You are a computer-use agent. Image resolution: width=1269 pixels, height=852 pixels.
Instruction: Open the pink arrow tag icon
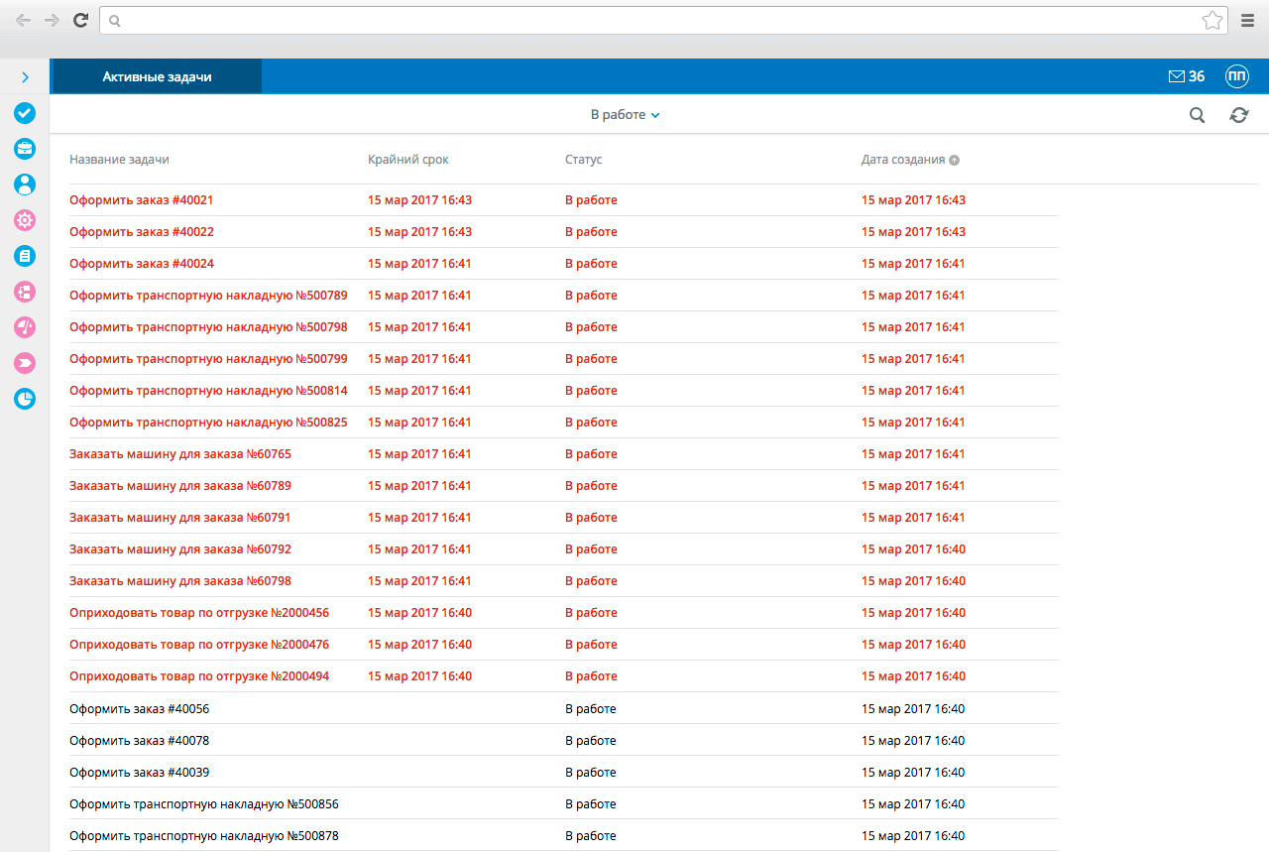pyautogui.click(x=25, y=363)
